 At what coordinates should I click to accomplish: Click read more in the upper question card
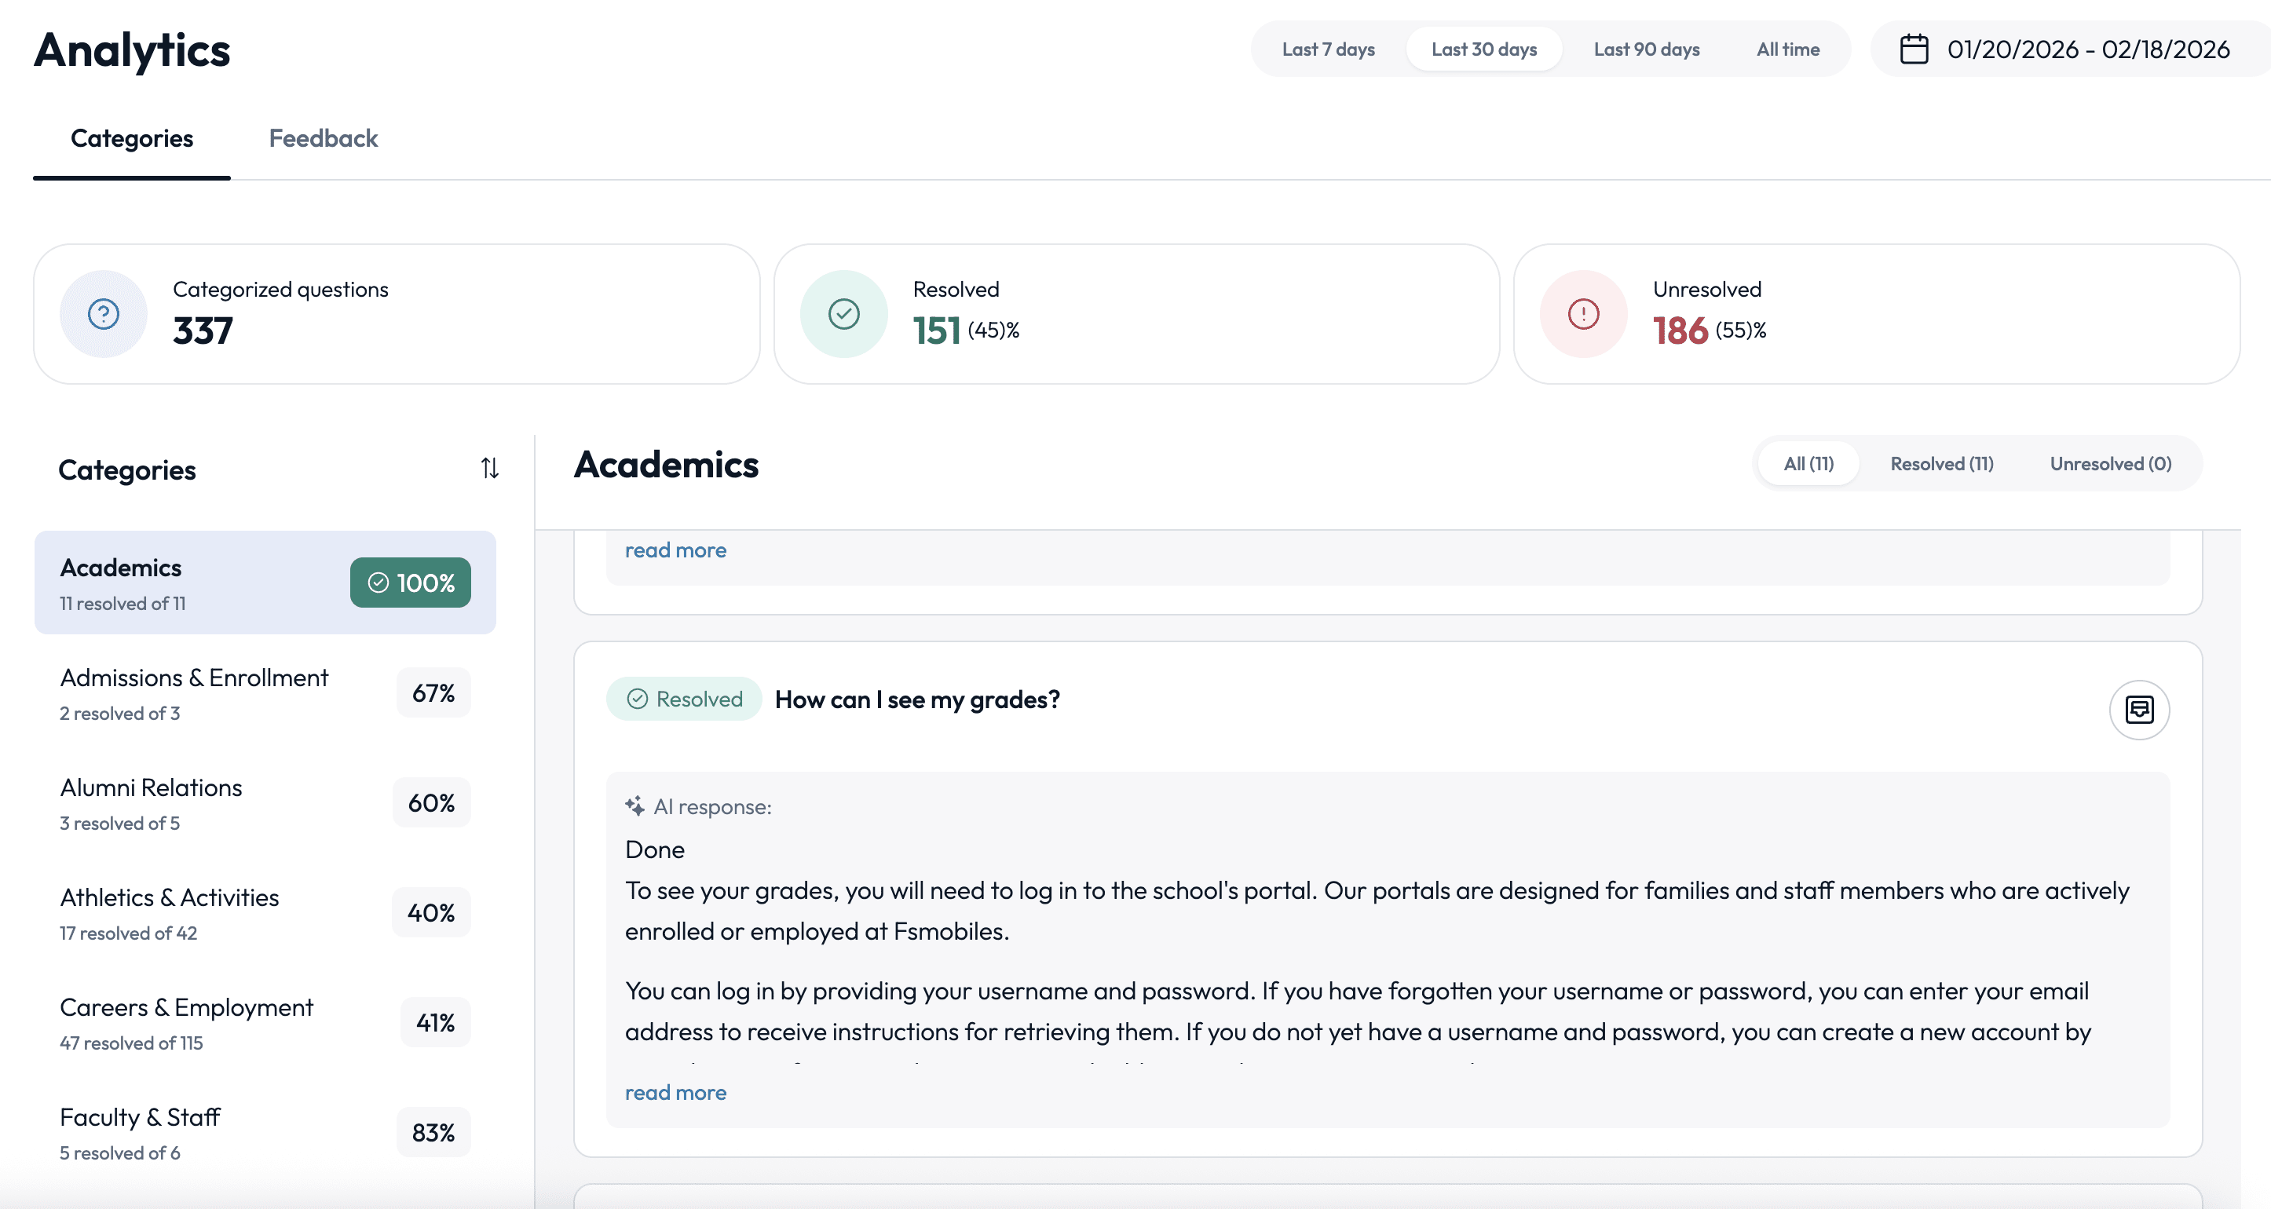675,550
